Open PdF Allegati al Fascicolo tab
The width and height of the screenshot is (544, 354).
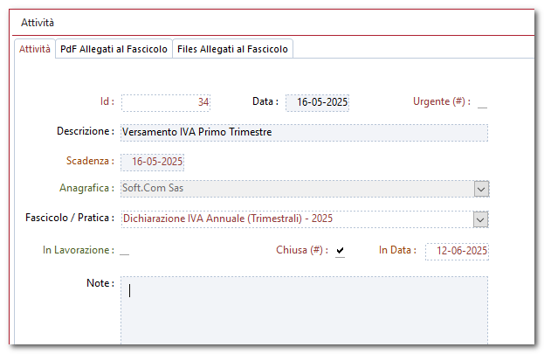click(x=114, y=50)
